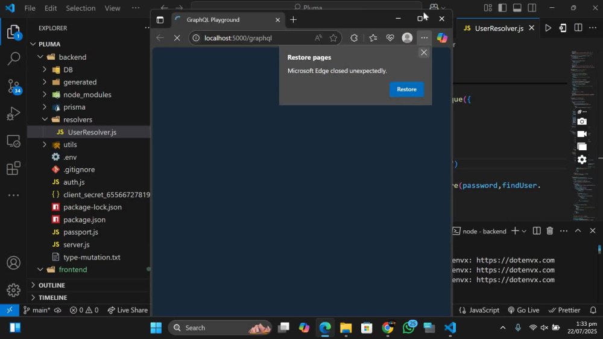Customize layout button in title bar

(488, 8)
